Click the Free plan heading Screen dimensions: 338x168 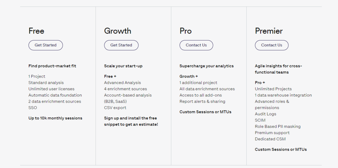pyautogui.click(x=36, y=31)
